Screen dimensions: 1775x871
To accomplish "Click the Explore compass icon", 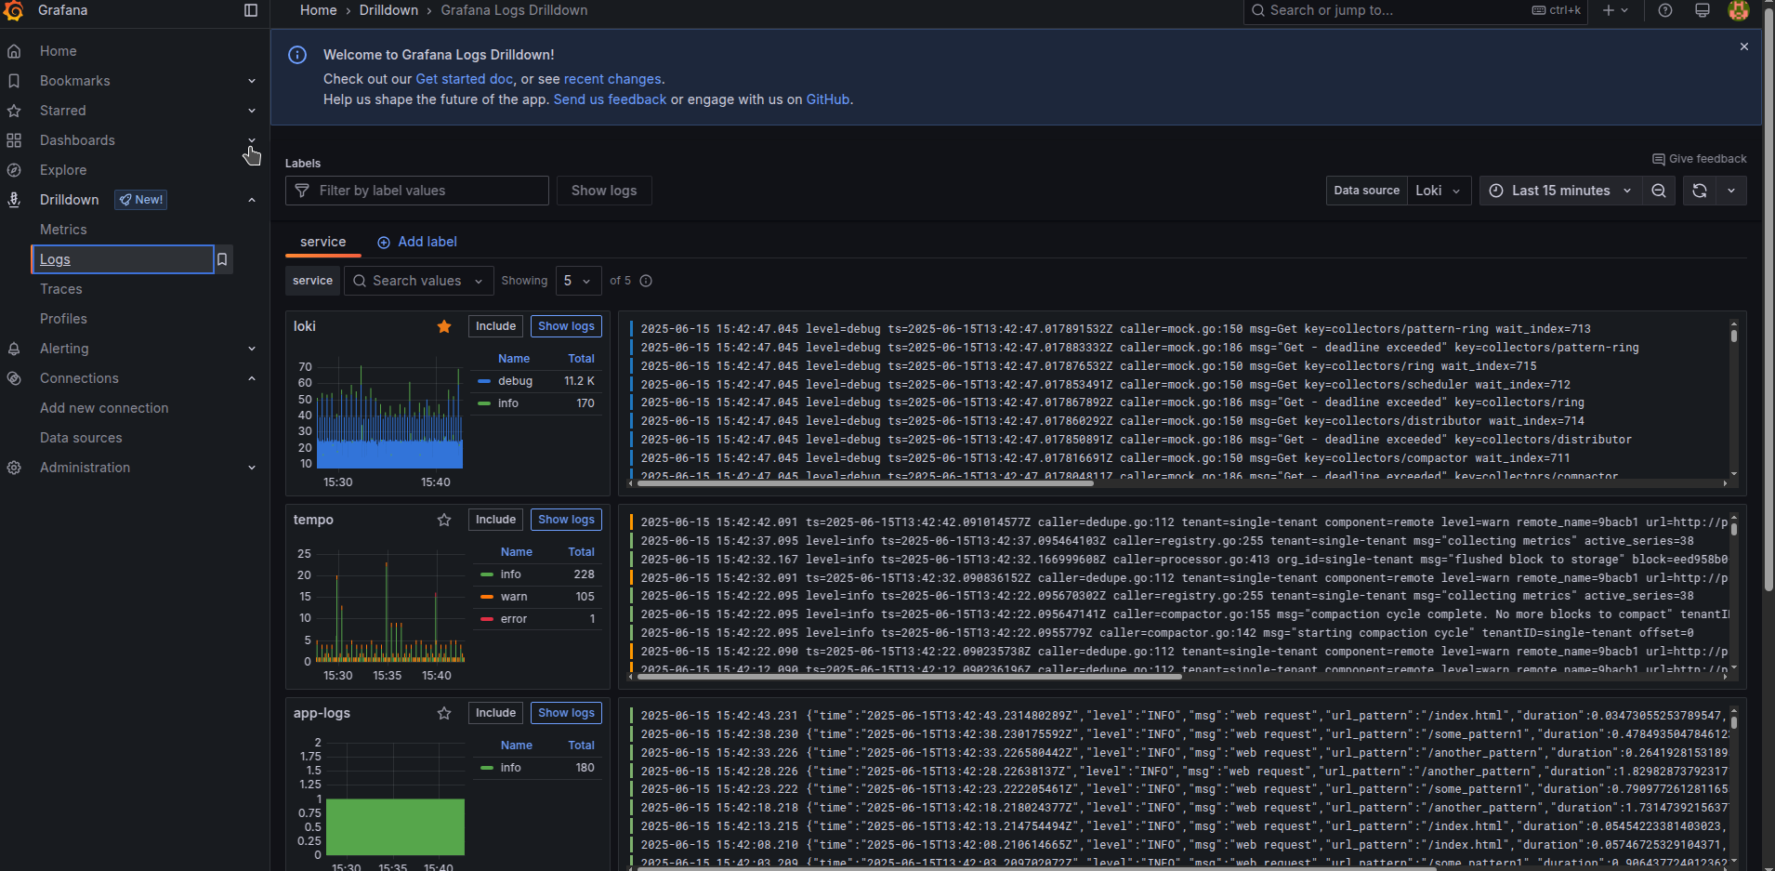I will tap(14, 170).
